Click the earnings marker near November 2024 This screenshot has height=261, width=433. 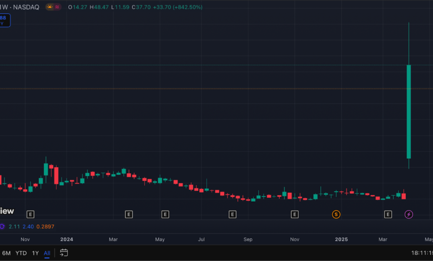coord(295,214)
